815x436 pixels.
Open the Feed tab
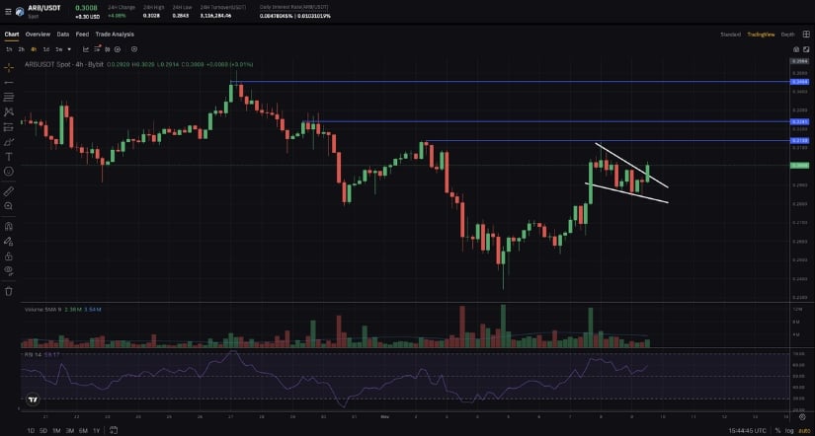point(82,35)
